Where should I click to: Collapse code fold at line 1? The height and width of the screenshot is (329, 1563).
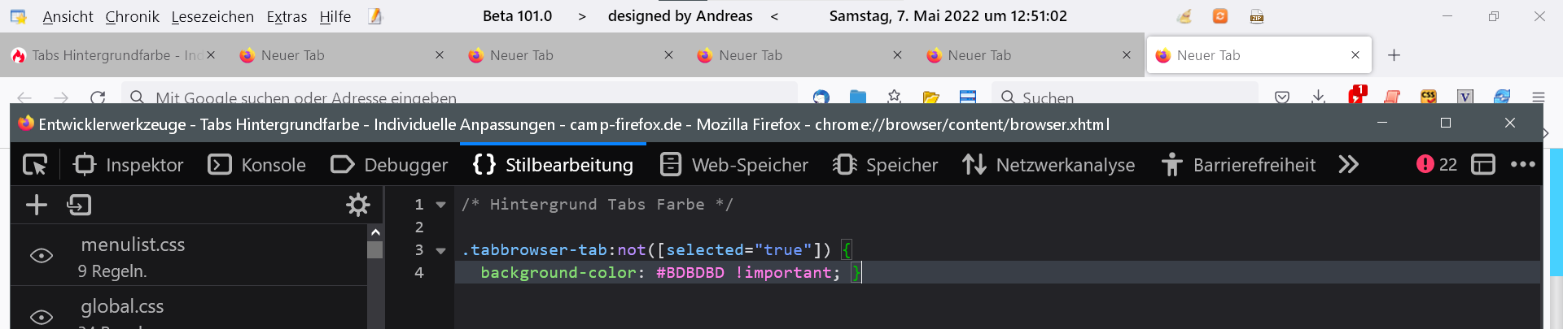click(441, 205)
